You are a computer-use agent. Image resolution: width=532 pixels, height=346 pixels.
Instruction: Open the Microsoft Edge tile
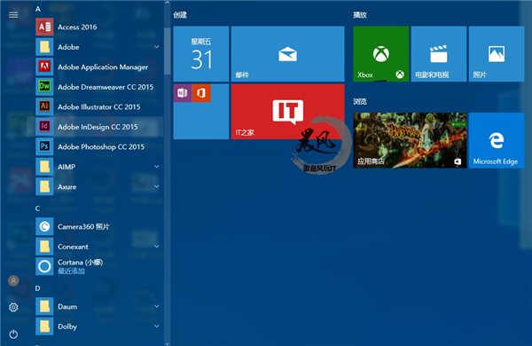pyautogui.click(x=497, y=140)
